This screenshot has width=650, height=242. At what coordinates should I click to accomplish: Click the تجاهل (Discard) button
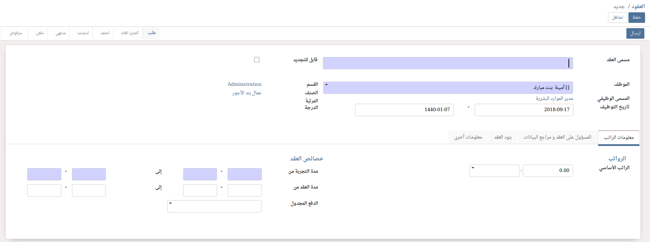click(x=617, y=18)
